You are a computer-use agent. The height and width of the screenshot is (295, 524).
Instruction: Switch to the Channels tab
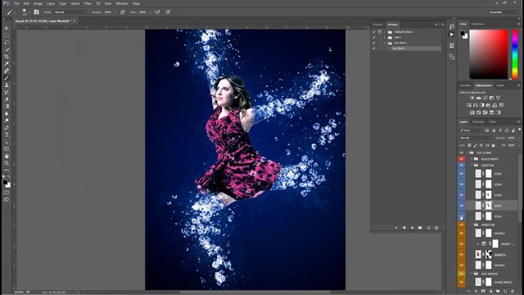point(478,122)
